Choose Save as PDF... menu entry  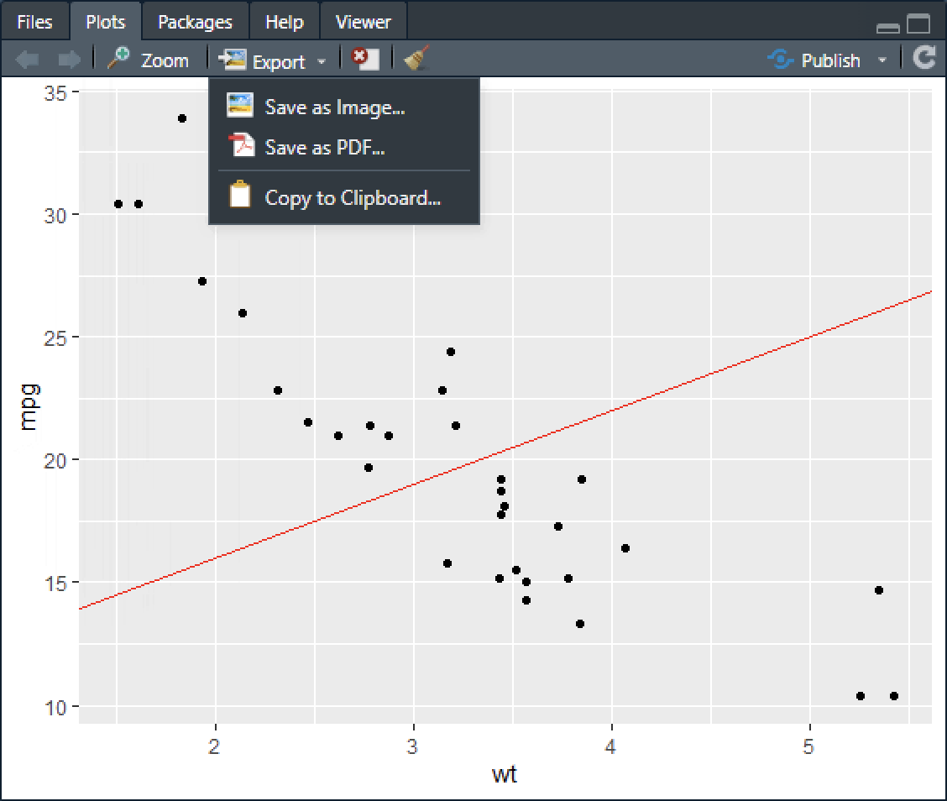(x=344, y=147)
